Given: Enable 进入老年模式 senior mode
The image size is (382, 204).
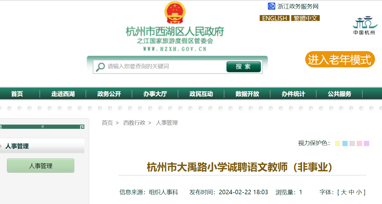Looking at the screenshot, I should coord(340,60).
